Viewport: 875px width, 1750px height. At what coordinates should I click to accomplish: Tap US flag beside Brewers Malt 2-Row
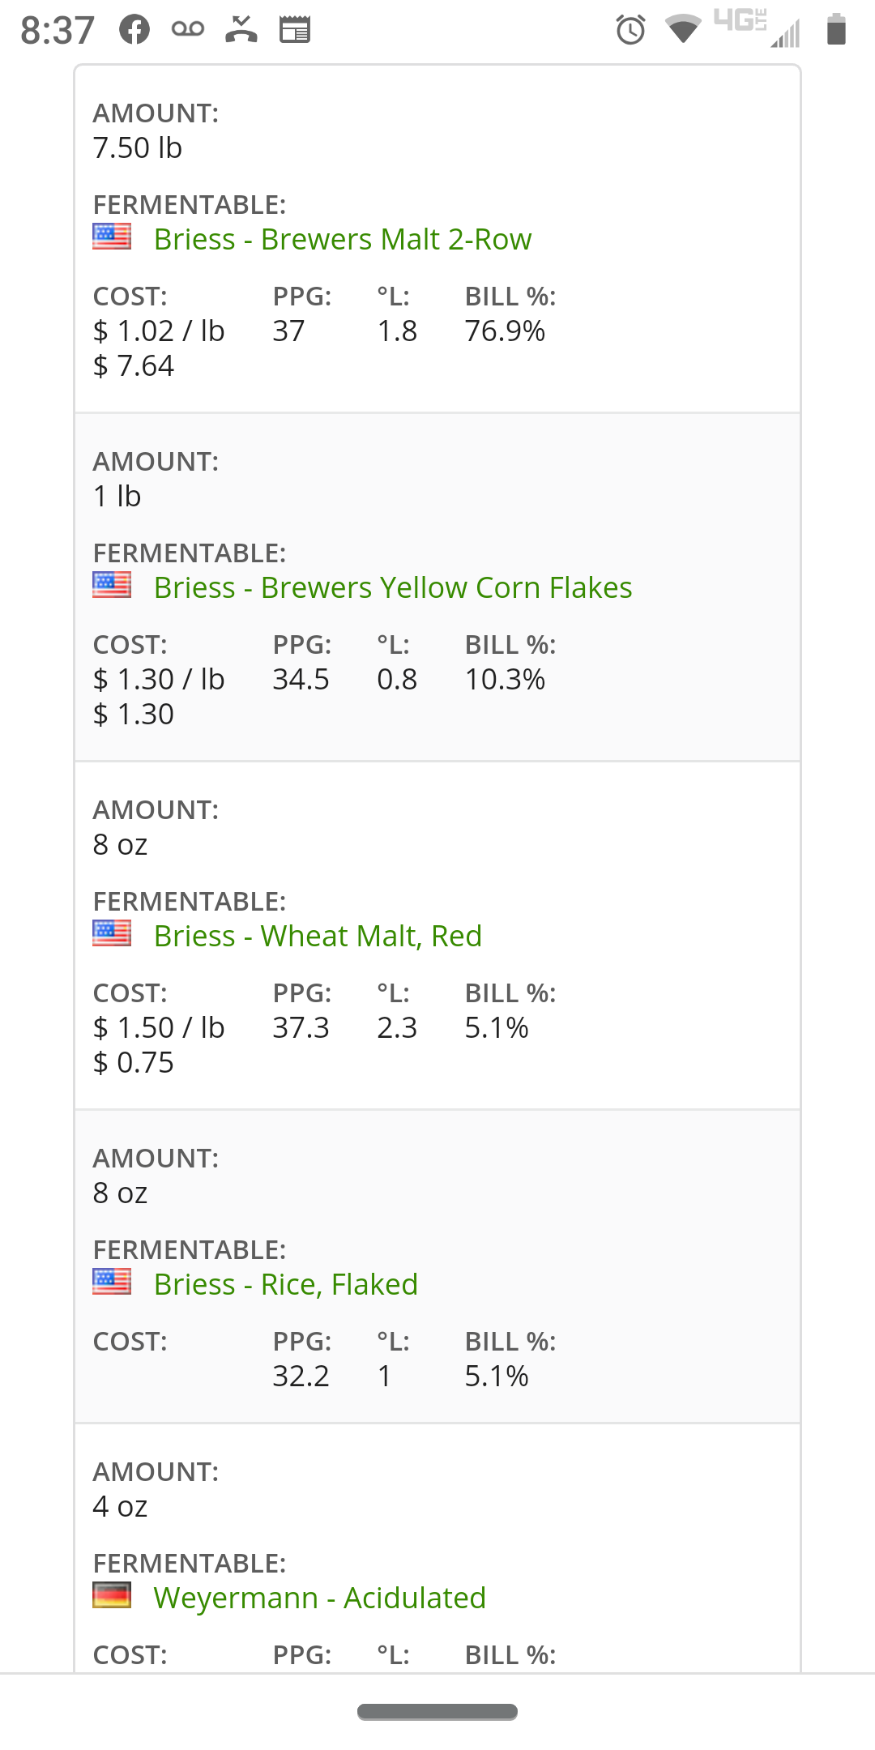point(112,237)
